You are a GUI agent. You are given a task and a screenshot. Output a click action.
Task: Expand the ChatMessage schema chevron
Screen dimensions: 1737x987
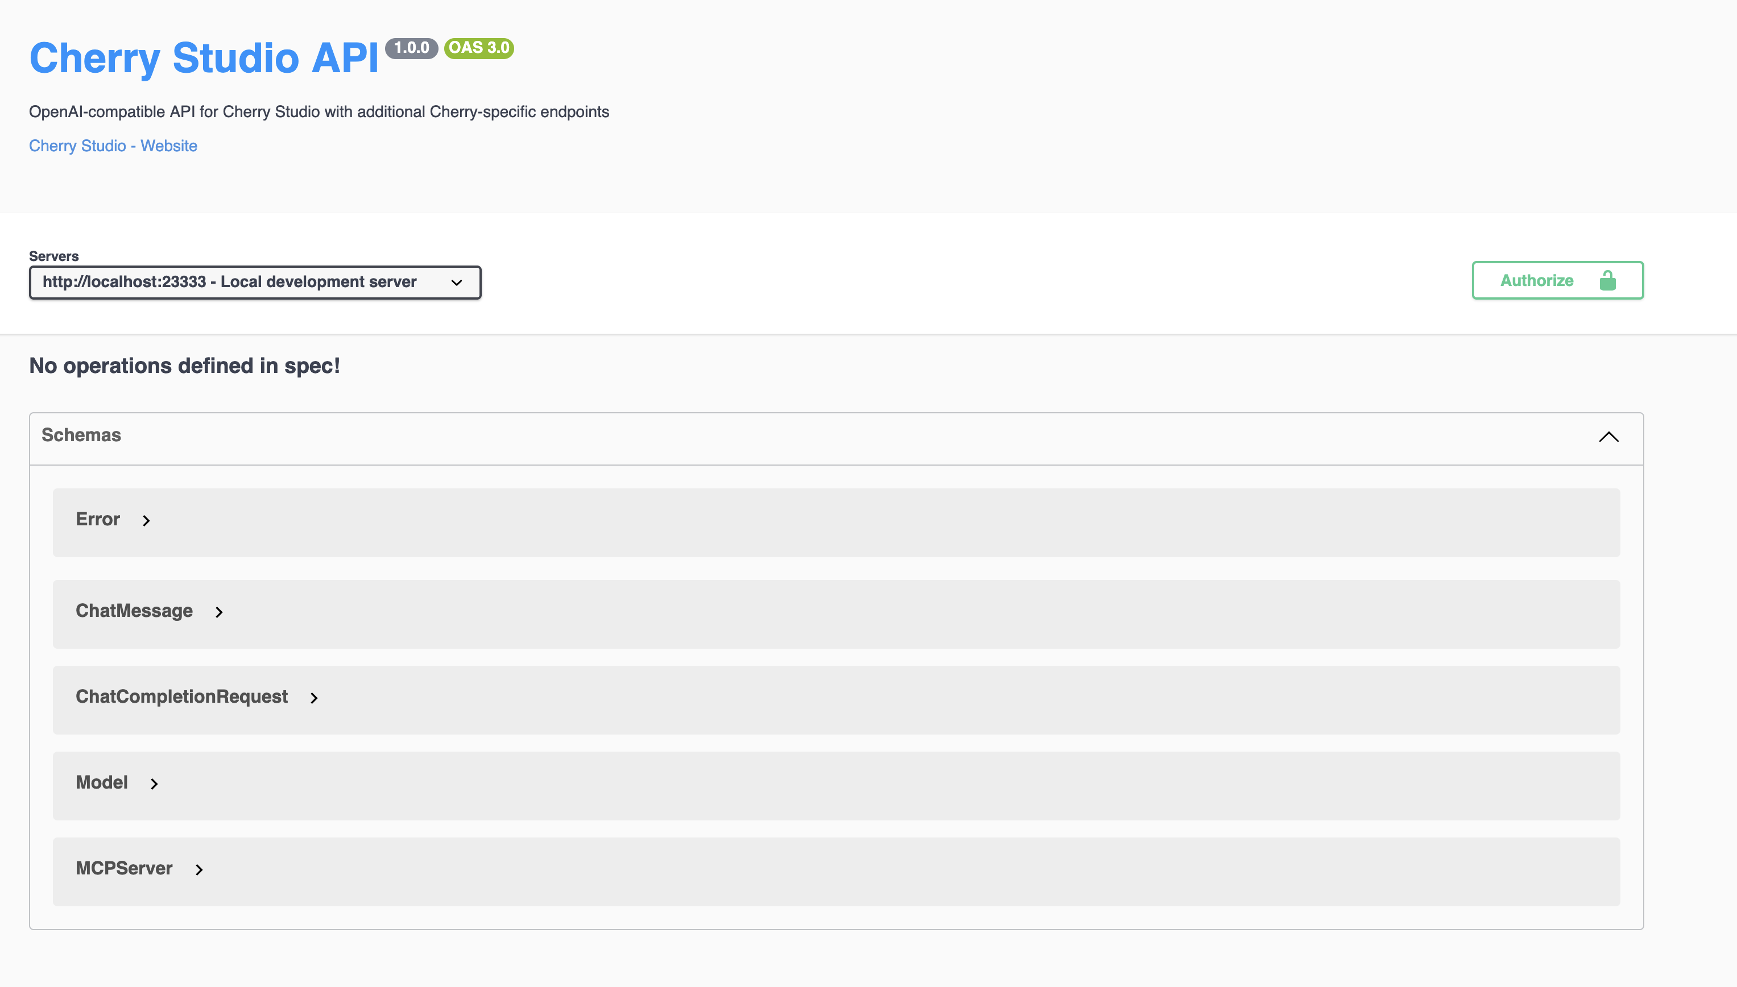click(219, 612)
